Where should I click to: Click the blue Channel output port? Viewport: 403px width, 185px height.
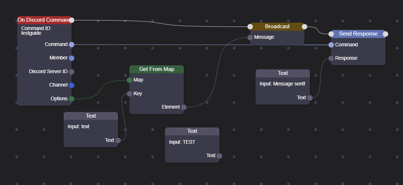71,85
